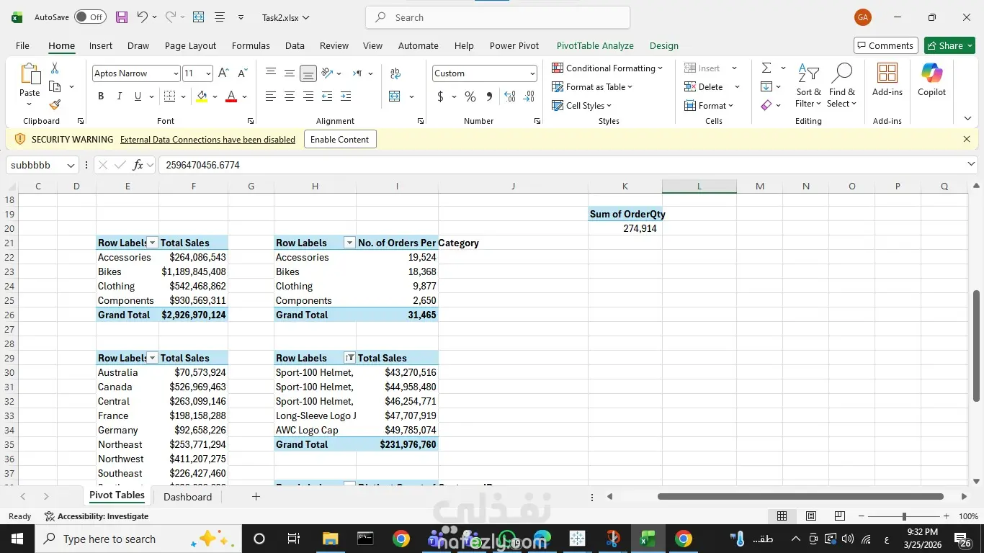Image resolution: width=984 pixels, height=553 pixels.
Task: Toggle the AutoSave switch
Action: point(90,17)
